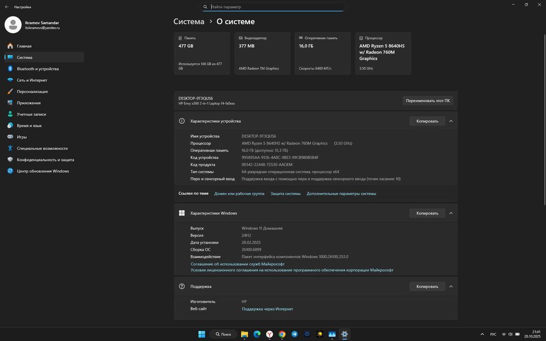Open the Bluetooth и устройства section
The width and height of the screenshot is (546, 341).
[x=37, y=69]
